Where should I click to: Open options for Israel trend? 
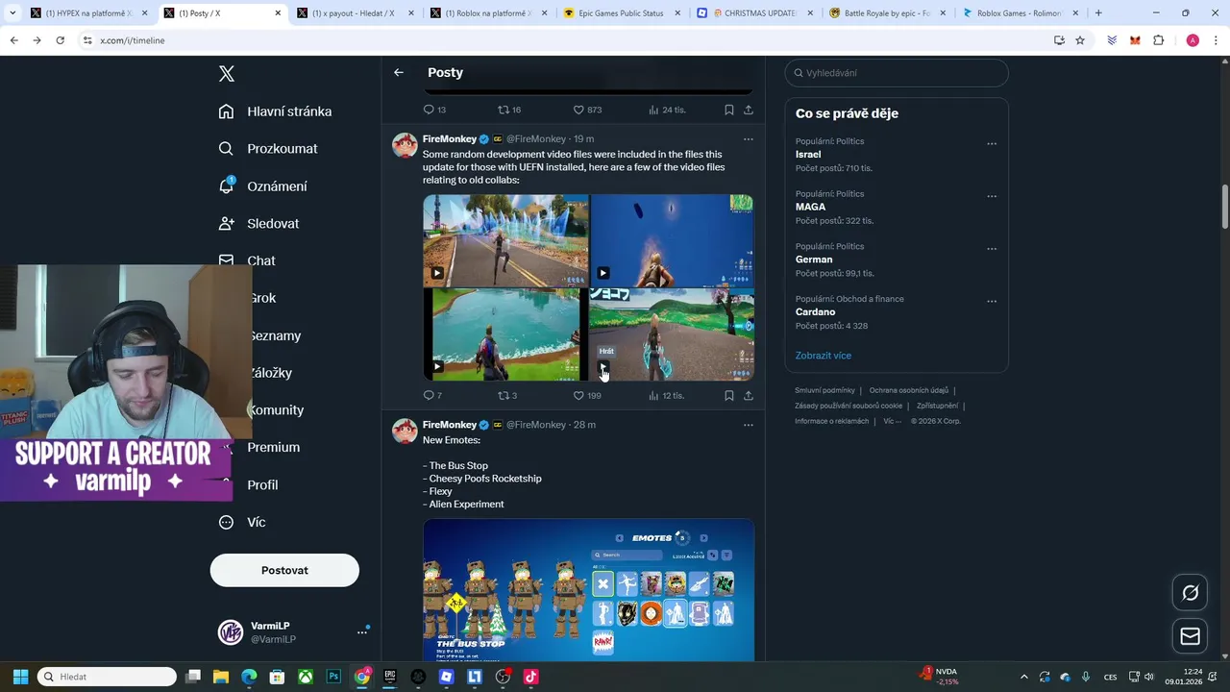click(x=992, y=144)
